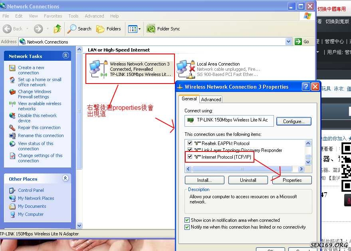Click the Install... button
The width and height of the screenshot is (351, 251).
click(x=204, y=180)
